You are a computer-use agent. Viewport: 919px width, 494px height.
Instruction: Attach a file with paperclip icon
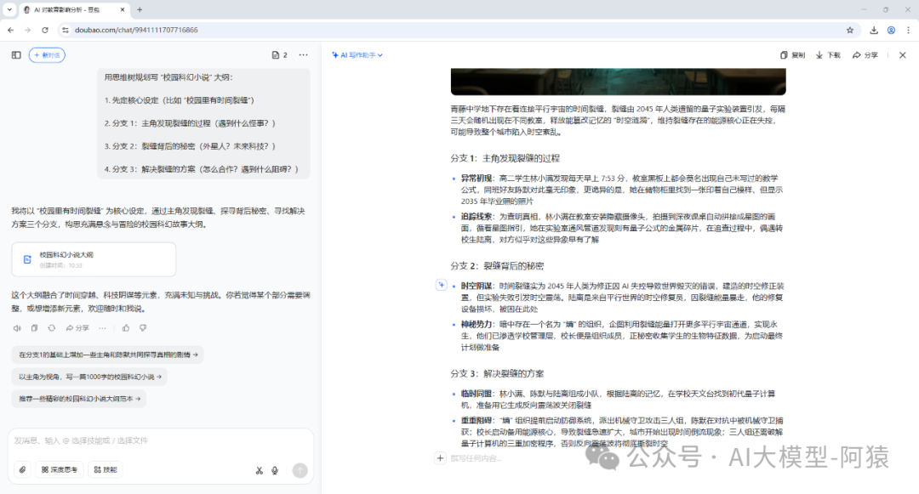tap(23, 470)
